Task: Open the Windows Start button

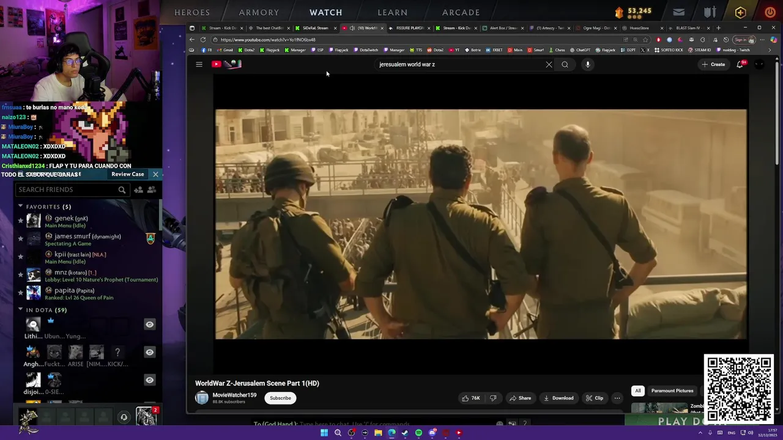Action: pyautogui.click(x=324, y=433)
